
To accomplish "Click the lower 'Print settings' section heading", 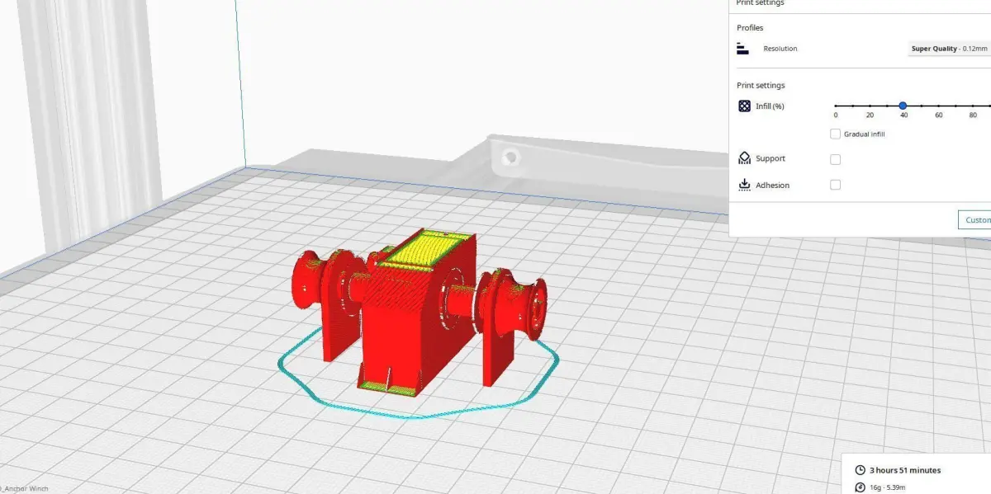I will click(x=761, y=85).
